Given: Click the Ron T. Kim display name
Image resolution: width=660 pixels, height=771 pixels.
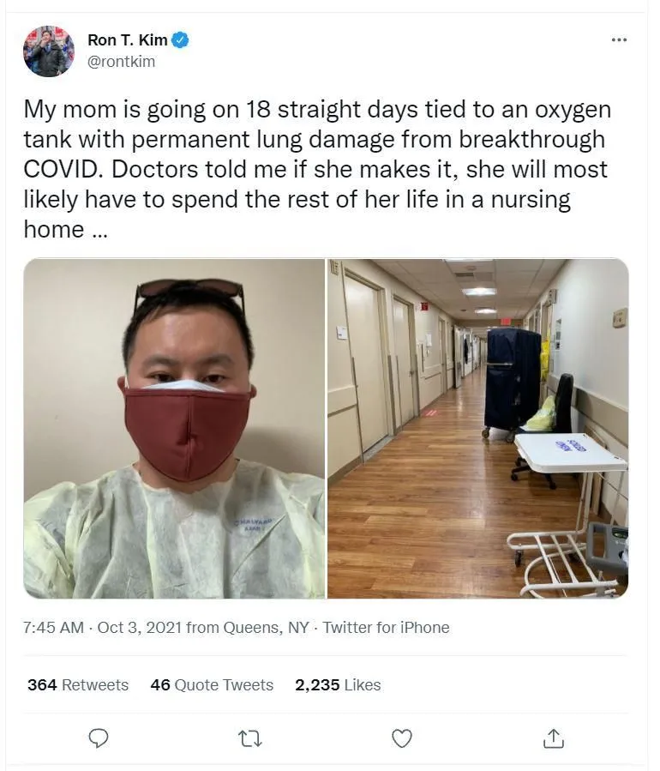Looking at the screenshot, I should 128,40.
